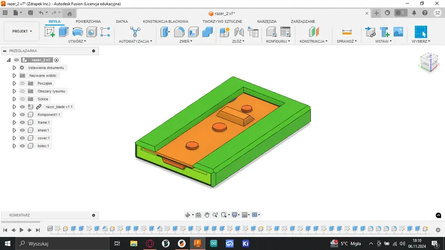This screenshot has width=445, height=250.
Task: Select the Revolve tool icon
Action: (x=77, y=32)
